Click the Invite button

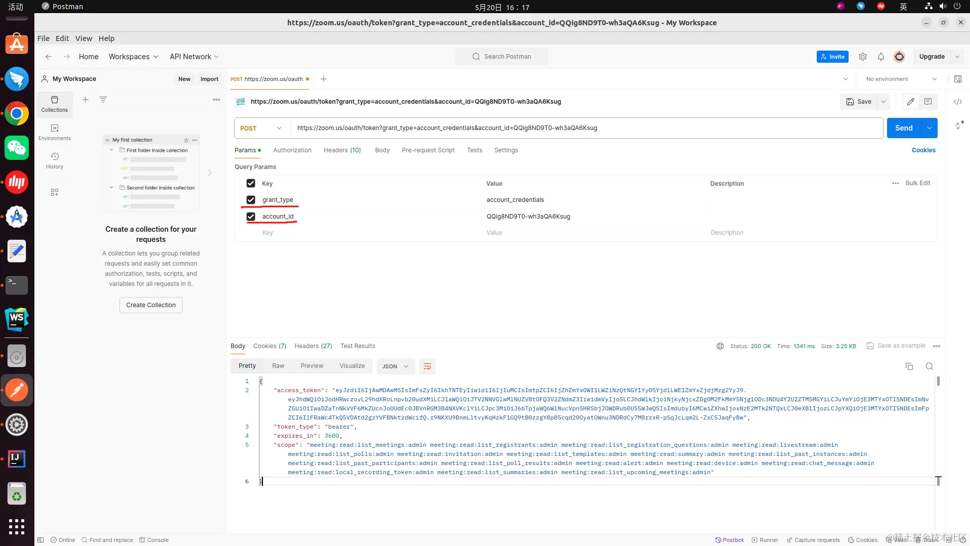tap(832, 57)
